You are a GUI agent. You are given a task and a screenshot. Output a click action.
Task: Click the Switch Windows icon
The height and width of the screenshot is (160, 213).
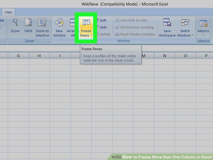pos(185,22)
